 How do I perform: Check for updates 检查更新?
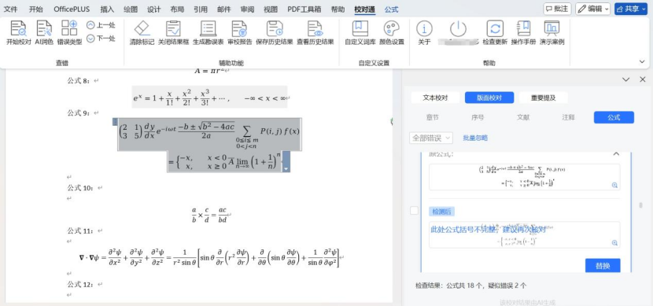(495, 32)
